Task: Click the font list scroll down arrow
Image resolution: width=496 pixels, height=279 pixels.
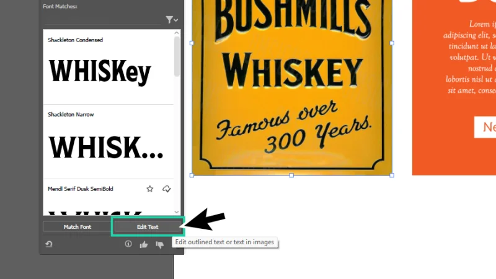Action: tap(177, 212)
